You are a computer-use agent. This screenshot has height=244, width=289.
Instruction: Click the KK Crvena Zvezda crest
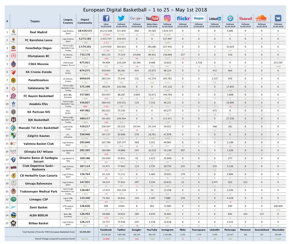14,72
